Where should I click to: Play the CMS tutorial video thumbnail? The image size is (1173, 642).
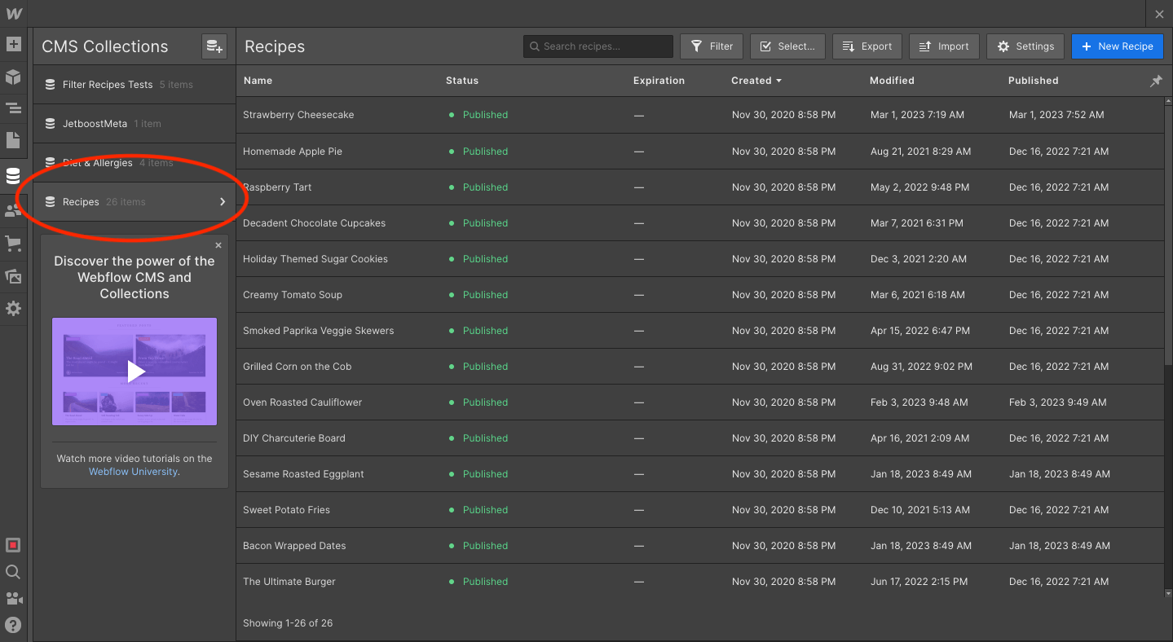point(134,372)
